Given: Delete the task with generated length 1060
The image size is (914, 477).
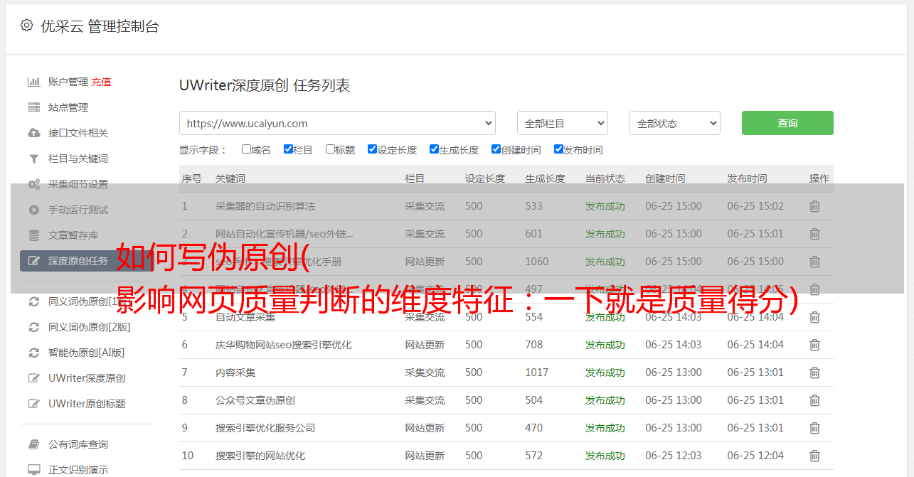Looking at the screenshot, I should pyautogui.click(x=814, y=262).
